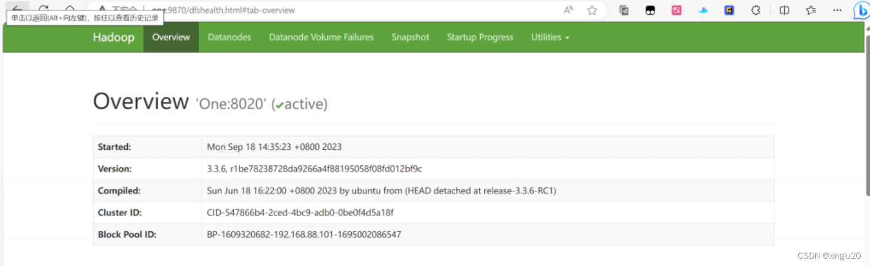The image size is (870, 266).
Task: Open the Bing Copilot sidebar button
Action: tap(861, 10)
